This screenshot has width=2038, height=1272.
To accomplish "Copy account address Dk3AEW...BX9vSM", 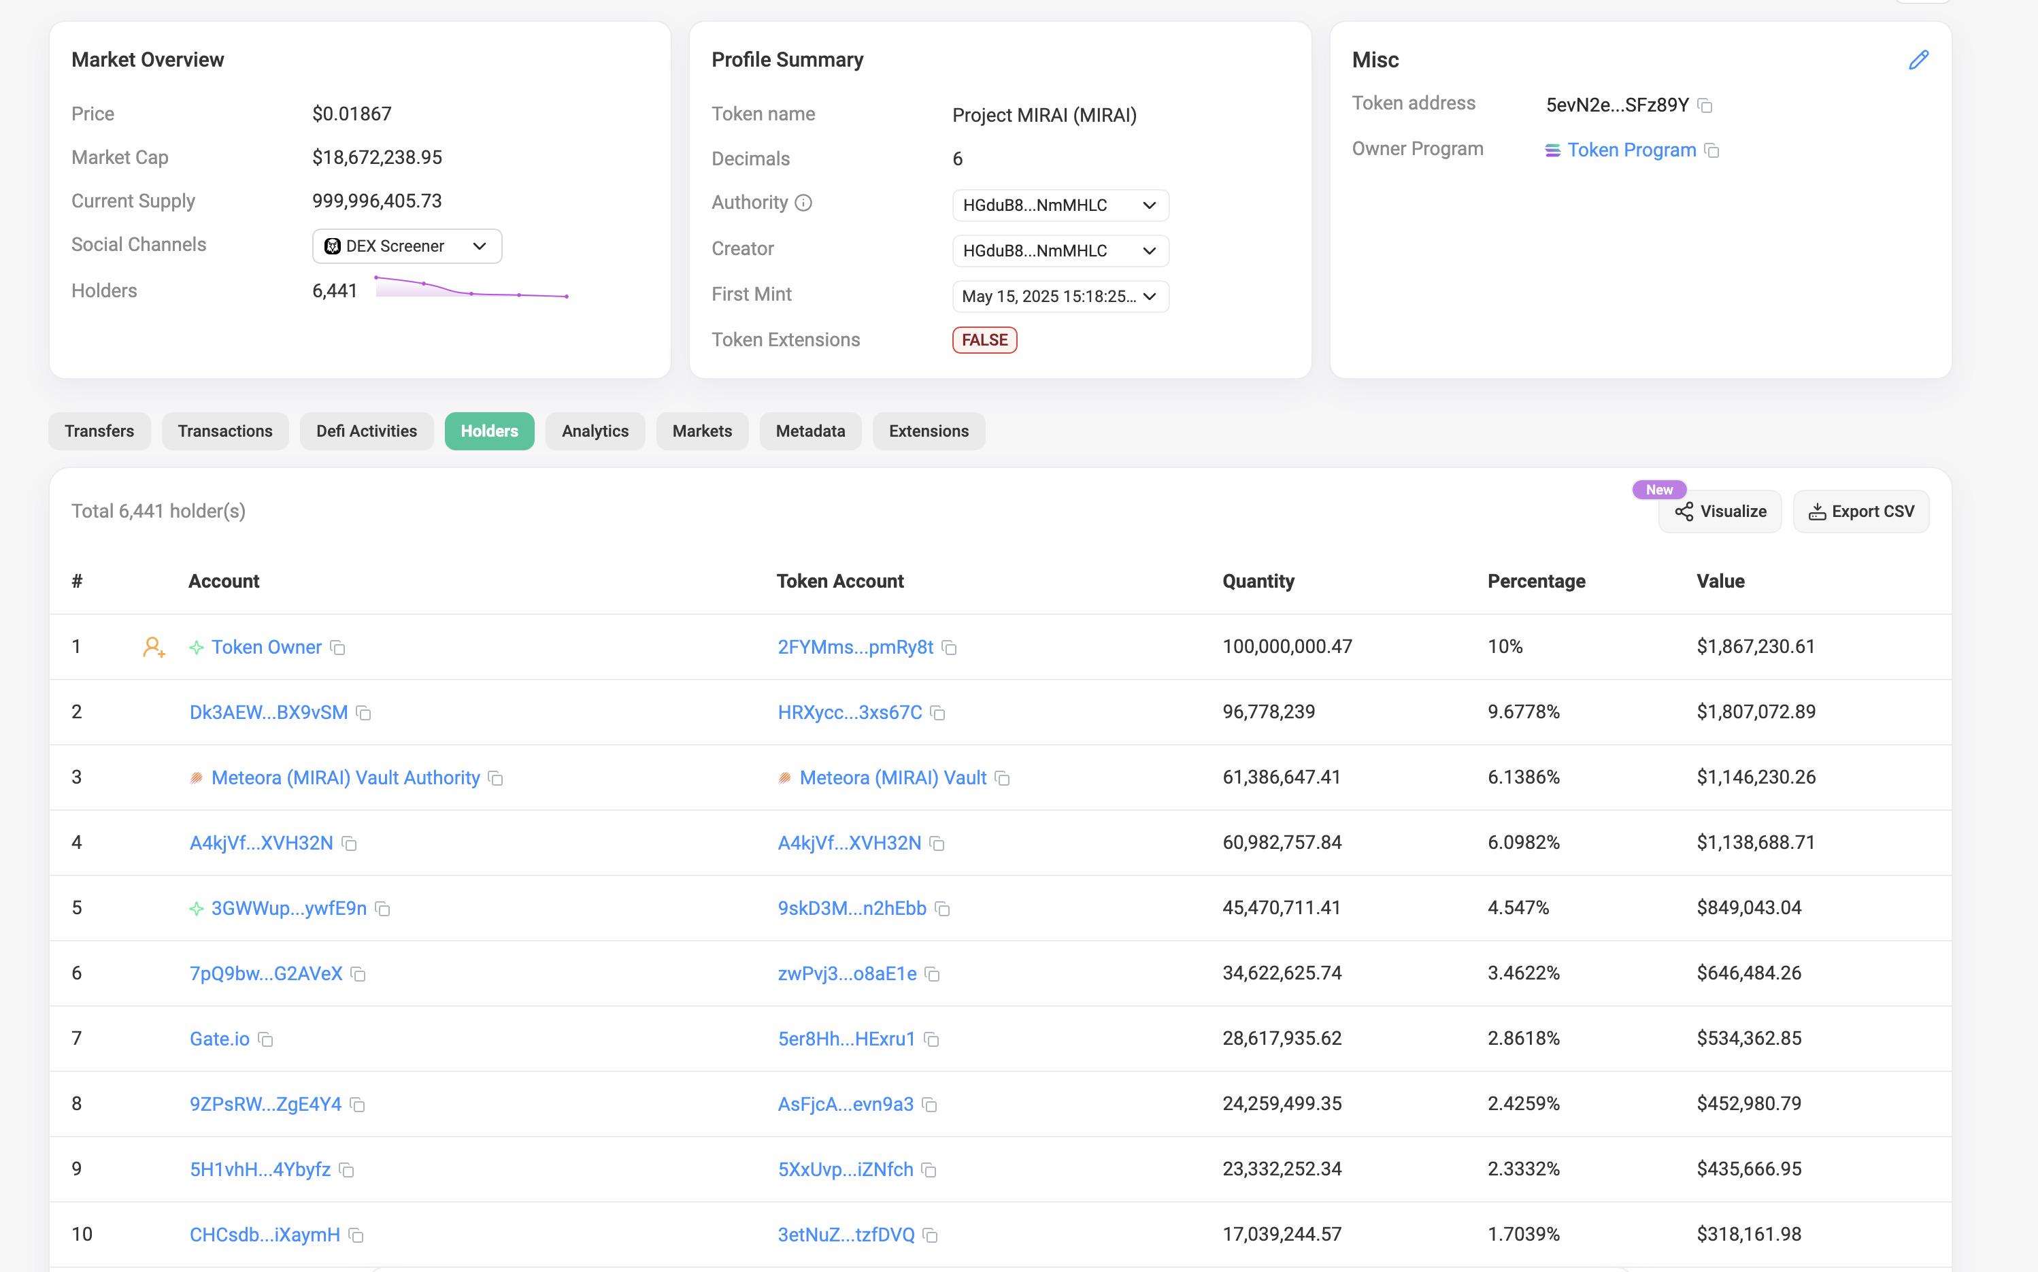I will 363,714.
